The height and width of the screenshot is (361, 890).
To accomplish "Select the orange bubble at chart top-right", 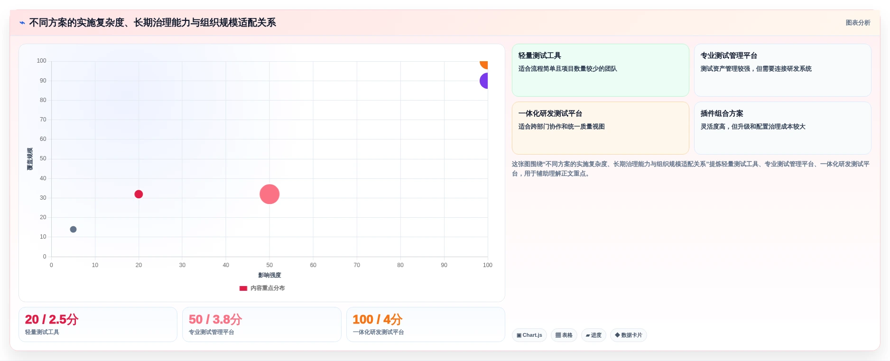I will [x=484, y=65].
